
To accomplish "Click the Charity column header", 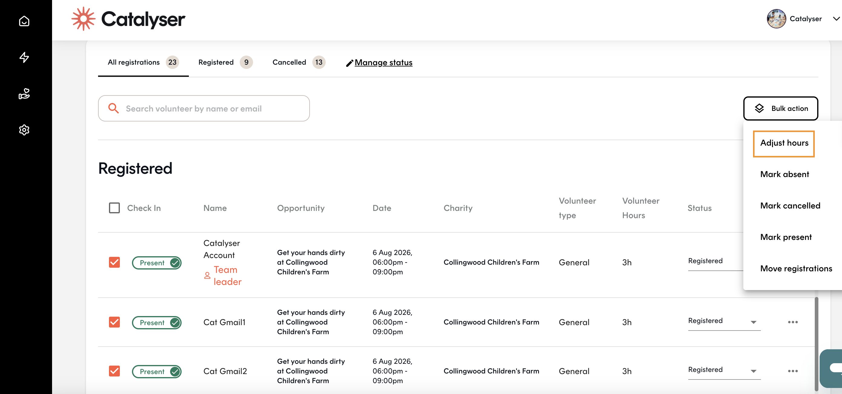I will (458, 208).
